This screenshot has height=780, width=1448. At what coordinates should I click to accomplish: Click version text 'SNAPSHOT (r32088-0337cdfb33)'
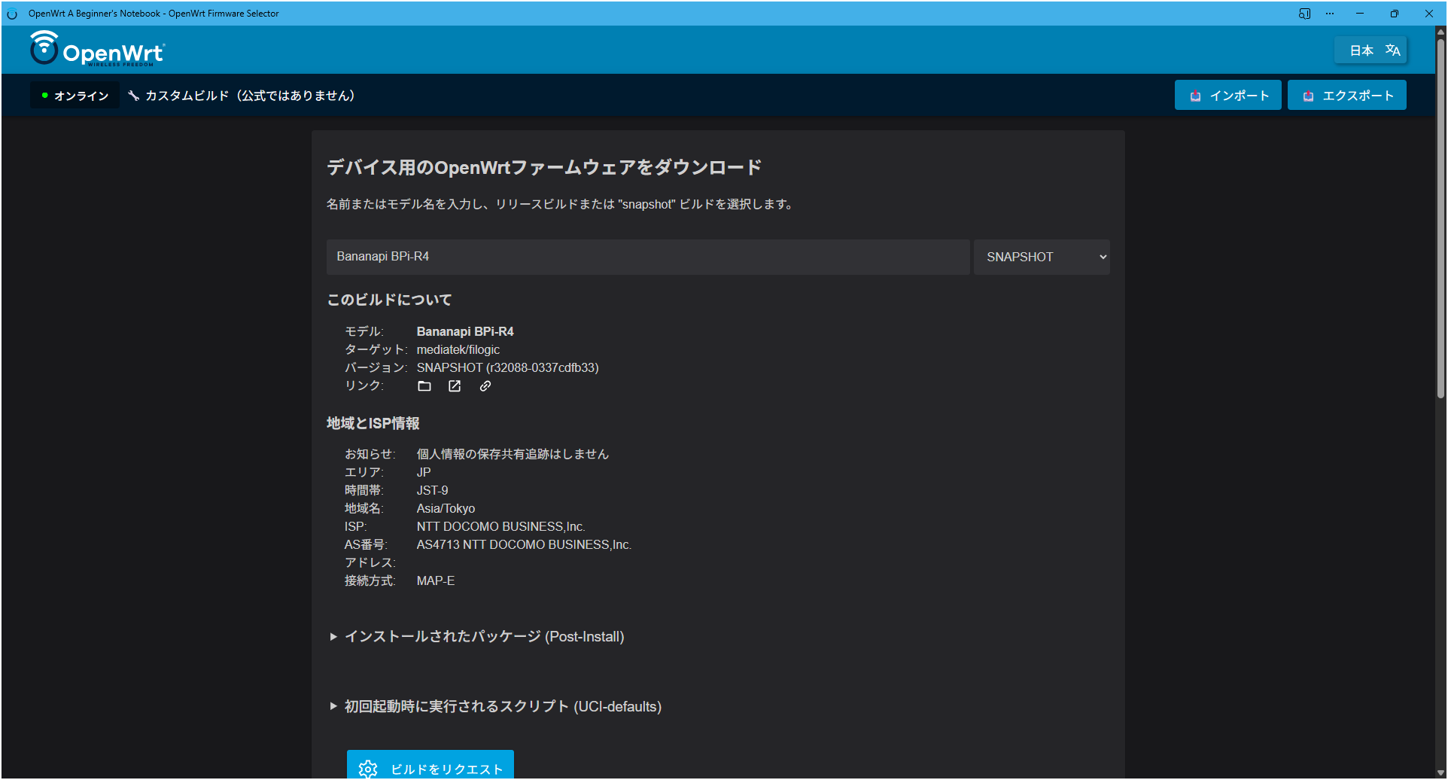508,367
